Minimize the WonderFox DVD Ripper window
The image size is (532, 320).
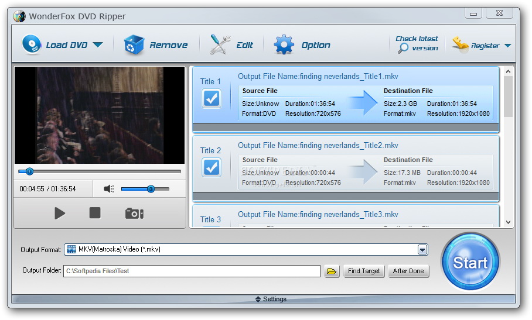(473, 13)
